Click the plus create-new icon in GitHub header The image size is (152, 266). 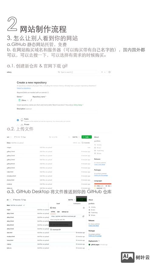pyautogui.click(x=102, y=72)
